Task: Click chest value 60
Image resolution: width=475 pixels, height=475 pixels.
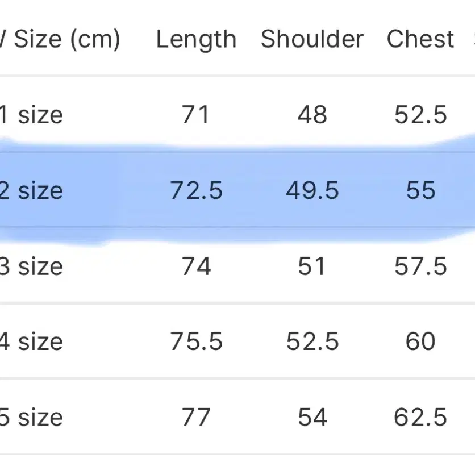Action: click(x=420, y=341)
